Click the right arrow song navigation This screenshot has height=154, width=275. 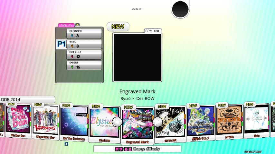pos(157,122)
